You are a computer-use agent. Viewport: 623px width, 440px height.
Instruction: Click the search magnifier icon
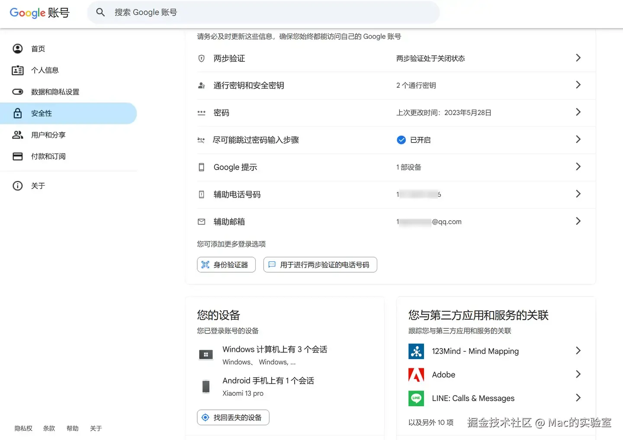(x=100, y=13)
